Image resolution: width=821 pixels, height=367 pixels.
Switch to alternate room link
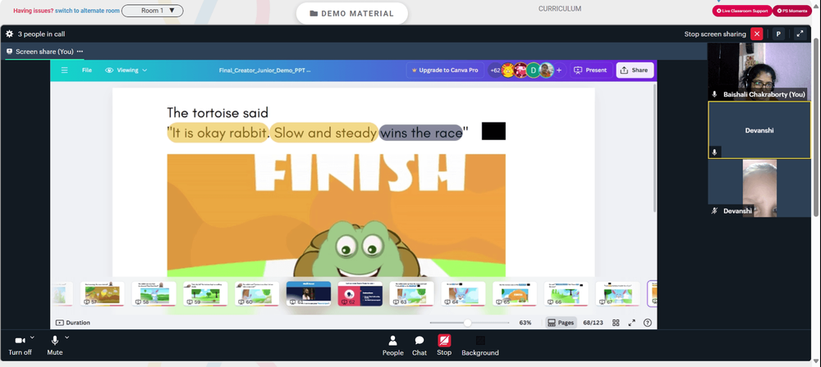click(88, 11)
